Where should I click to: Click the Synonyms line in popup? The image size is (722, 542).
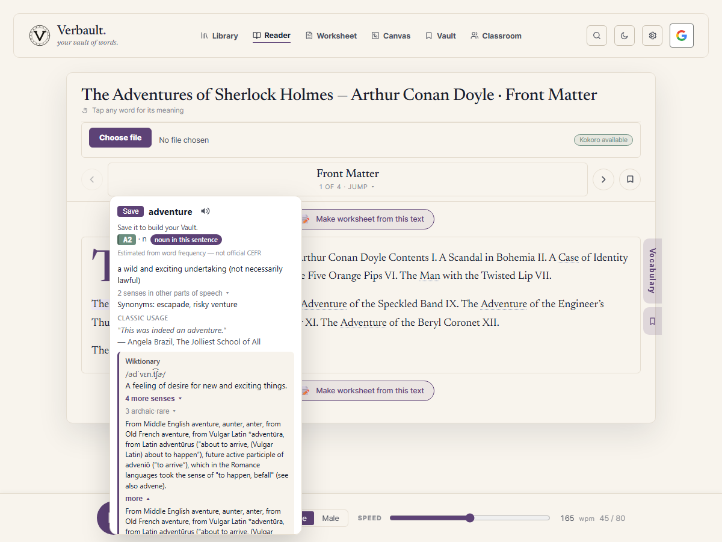pyautogui.click(x=177, y=305)
